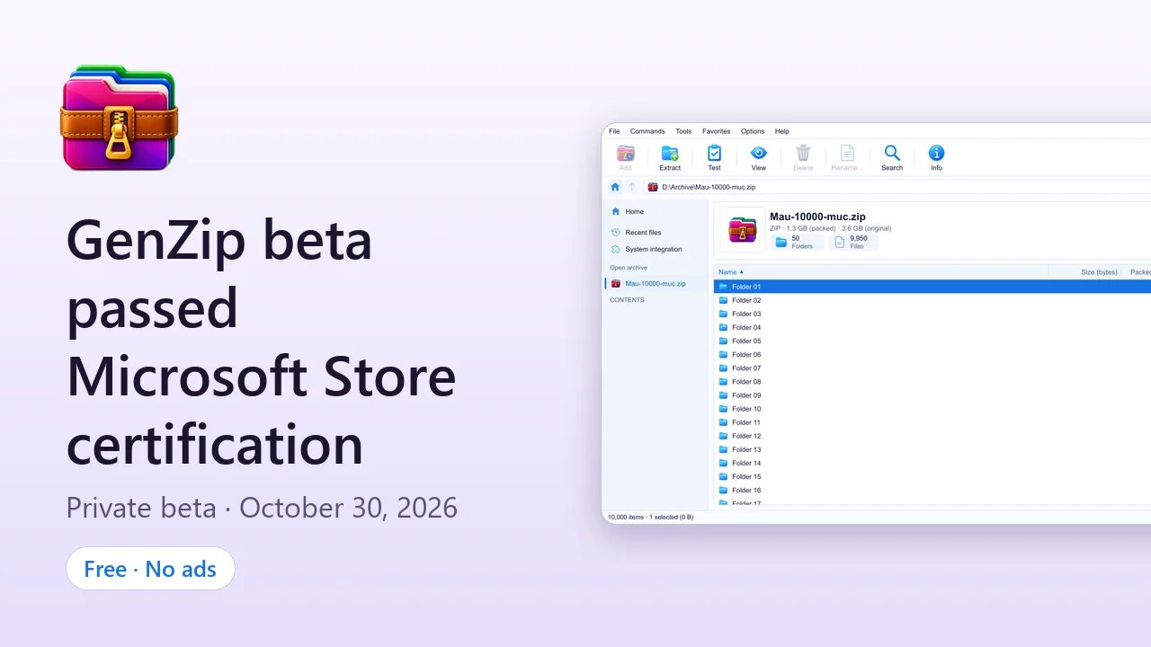Screen dimensions: 1151x647
Task: Click the status bar text 10,000 items
Action: click(627, 517)
